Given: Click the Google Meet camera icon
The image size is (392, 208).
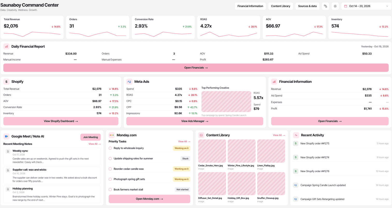Looking at the screenshot, I should [6, 136].
